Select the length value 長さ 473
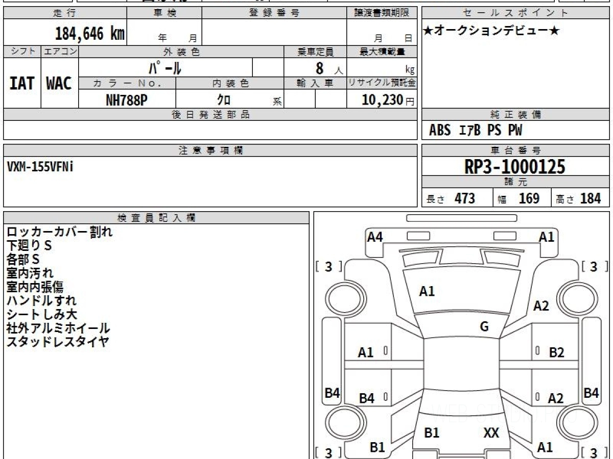This screenshot has width=613, height=459. pos(451,198)
